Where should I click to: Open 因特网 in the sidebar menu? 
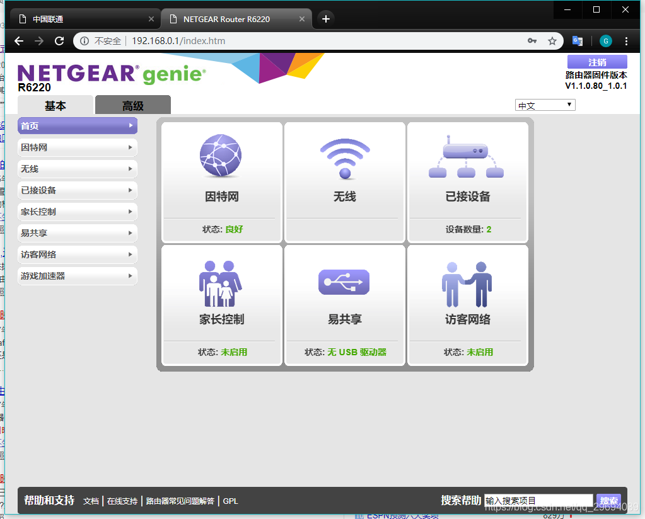coord(78,147)
